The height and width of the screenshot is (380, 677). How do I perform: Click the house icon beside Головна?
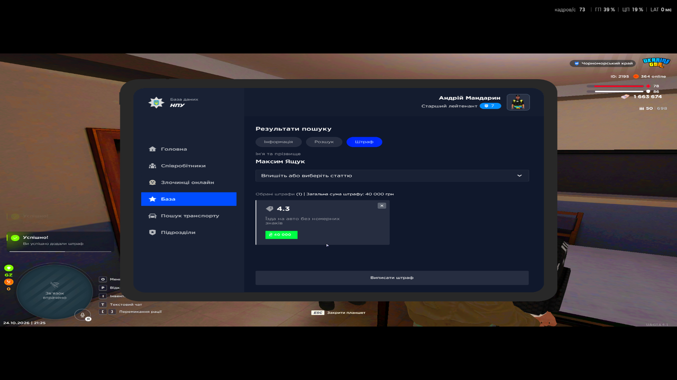[152, 149]
